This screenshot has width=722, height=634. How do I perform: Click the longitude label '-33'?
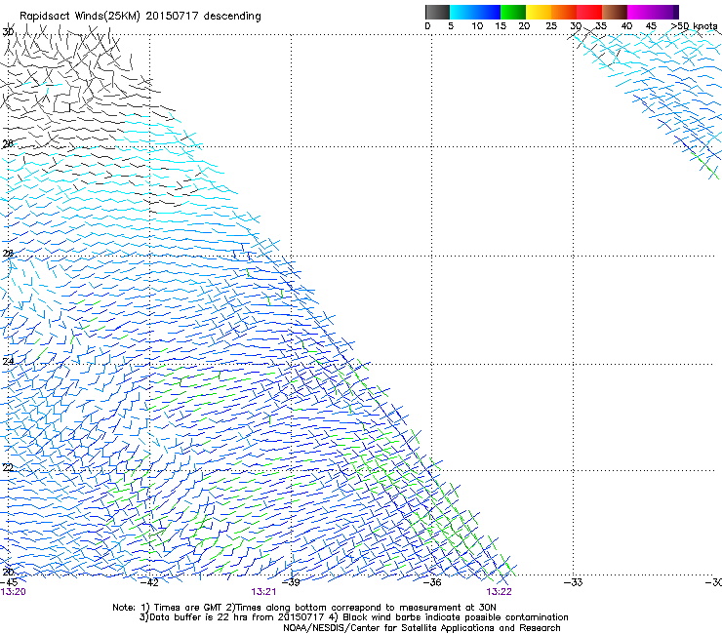tap(573, 582)
